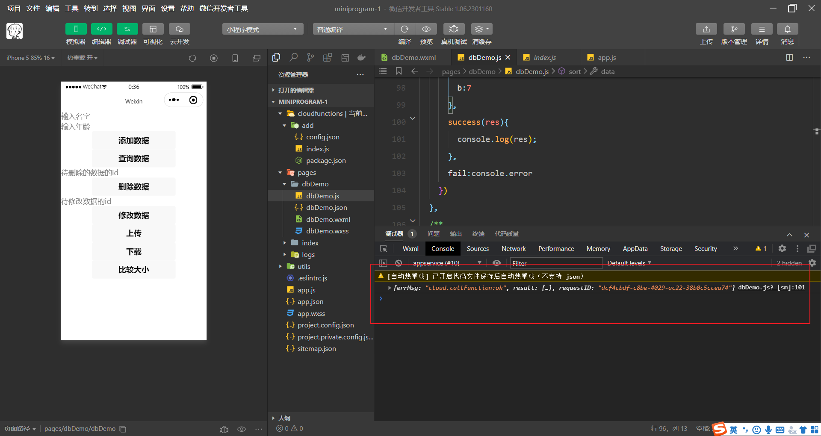Screen dimensions: 821x436
Task: Click the upload icon
Action: pyautogui.click(x=706, y=29)
